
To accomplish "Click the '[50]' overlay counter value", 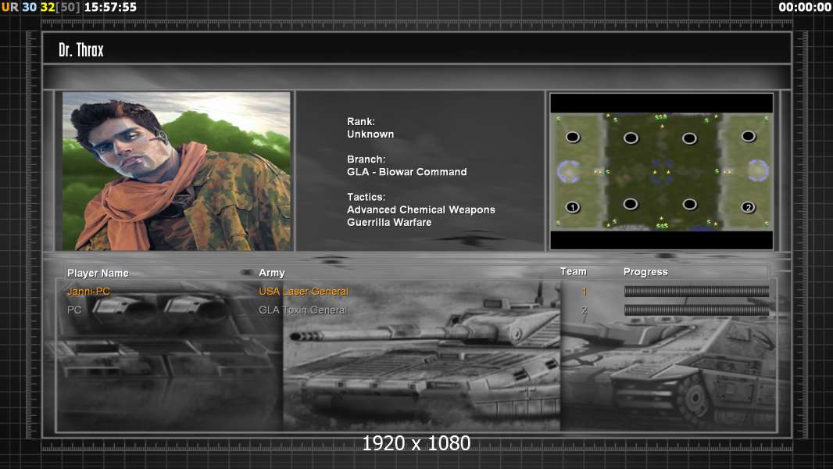I will coord(67,8).
